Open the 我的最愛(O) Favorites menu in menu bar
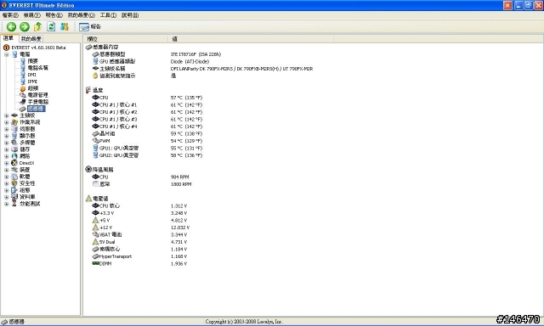Image resolution: width=544 pixels, height=326 pixels. 82,15
